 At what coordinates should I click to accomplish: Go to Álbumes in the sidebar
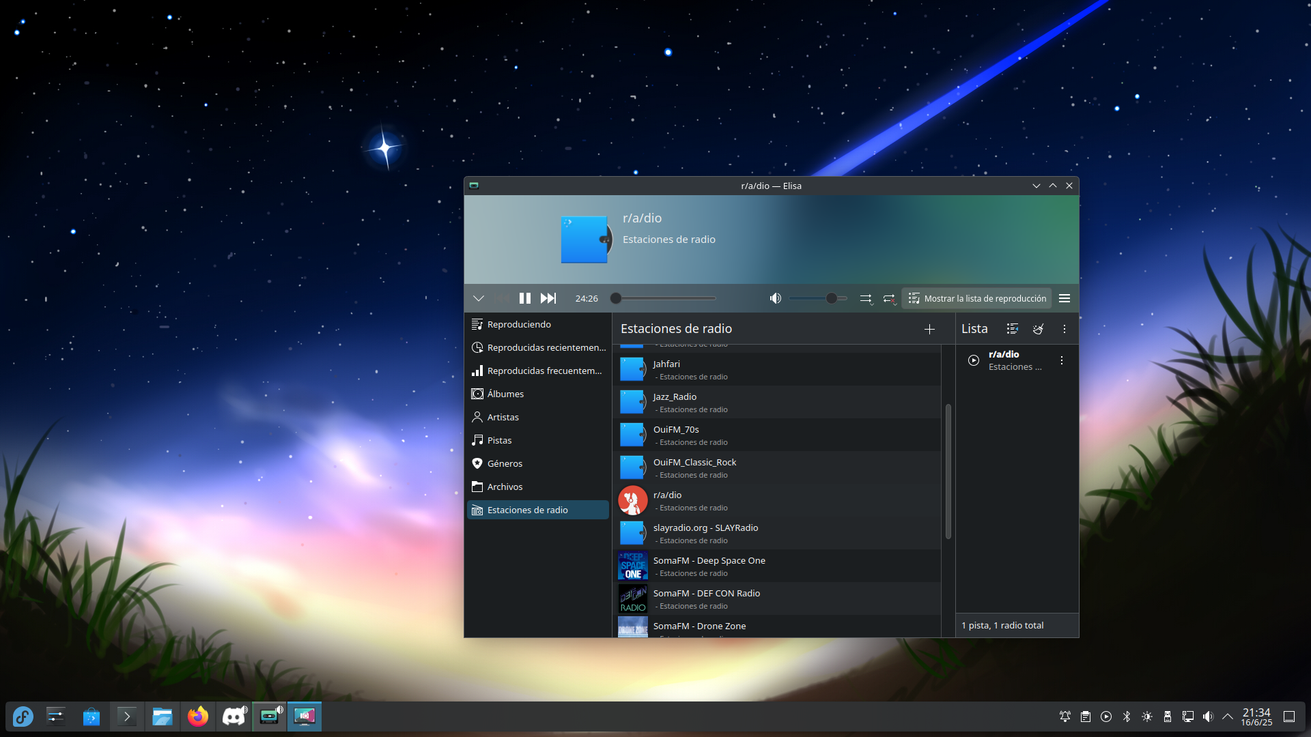click(538, 394)
